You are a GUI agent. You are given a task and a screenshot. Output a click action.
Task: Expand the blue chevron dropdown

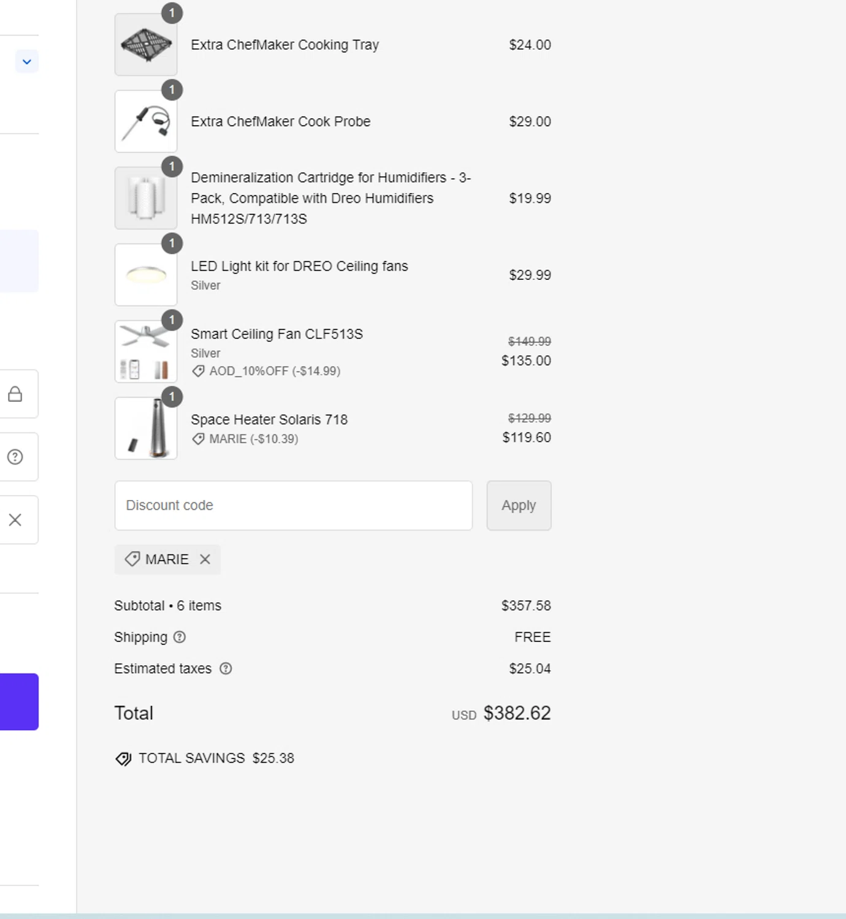click(26, 61)
